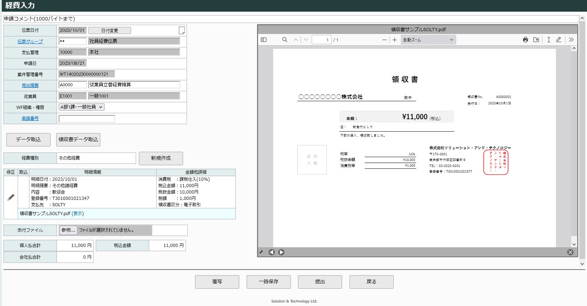
Task: Click the 会社払合計 value 0 円
Action: [75, 257]
